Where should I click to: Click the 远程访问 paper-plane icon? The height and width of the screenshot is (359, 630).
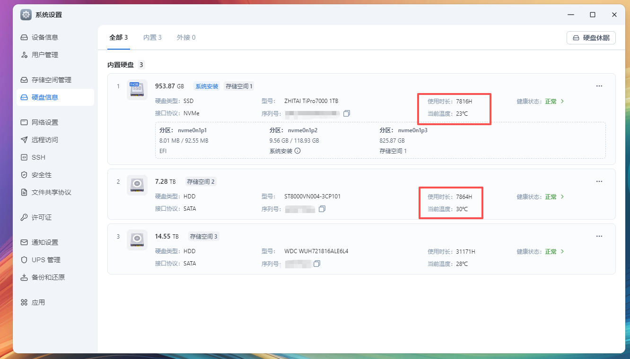[24, 140]
